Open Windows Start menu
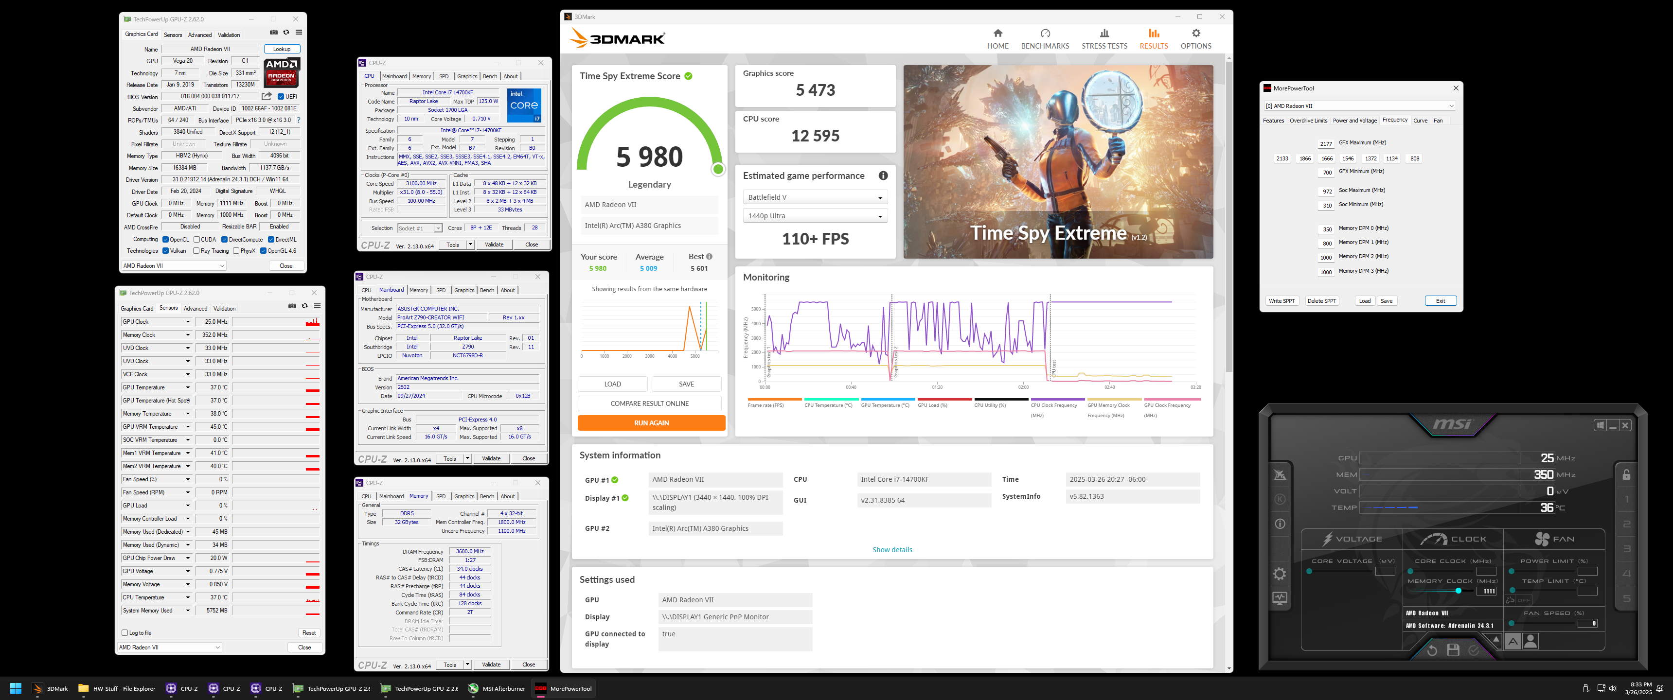The width and height of the screenshot is (1673, 700). tap(16, 688)
